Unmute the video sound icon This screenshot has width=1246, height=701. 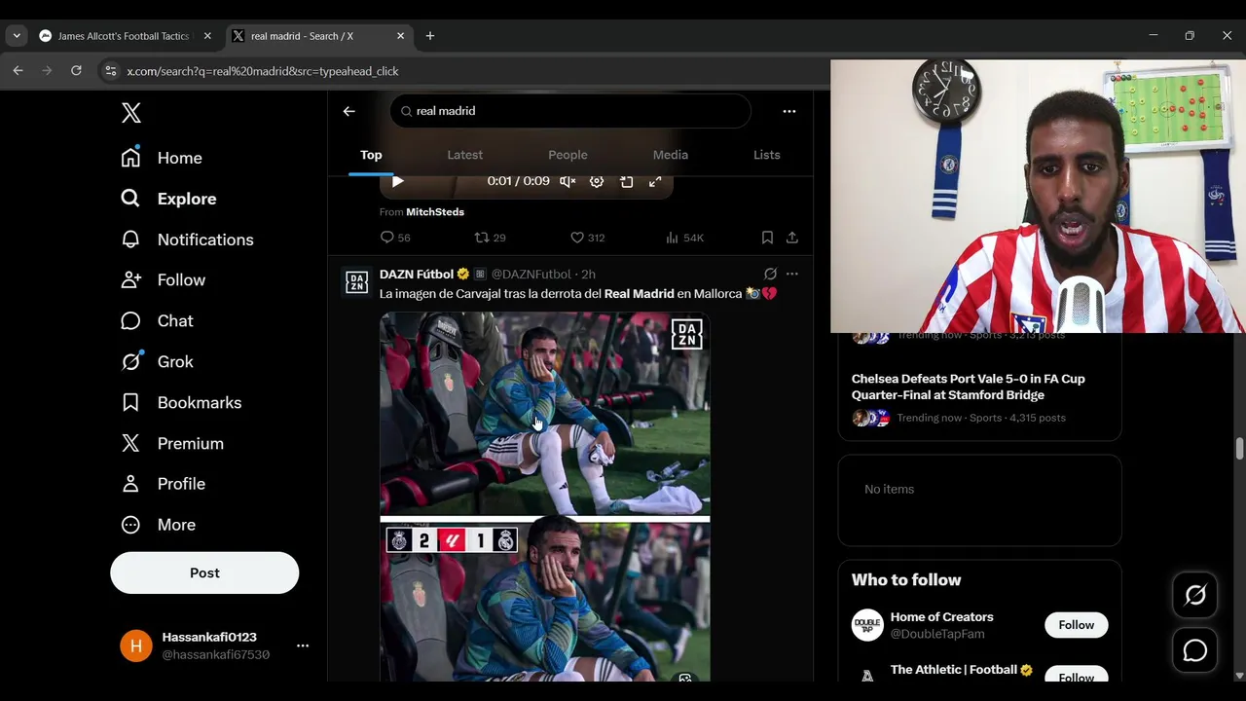tap(568, 181)
